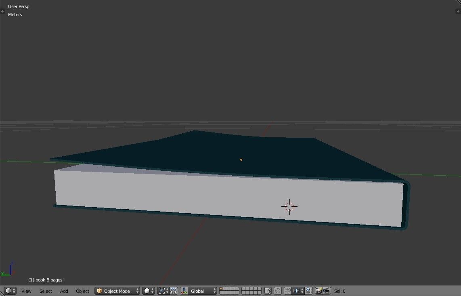Open the Object menu
461x296 pixels.
point(82,291)
